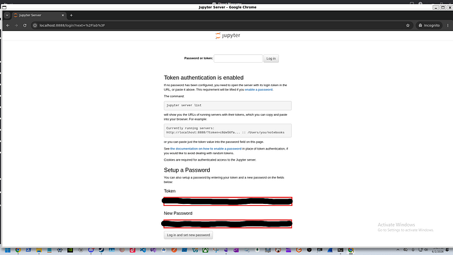Launch PowerShell from the taskbar
The width and height of the screenshot is (453, 255).
click(x=28, y=250)
